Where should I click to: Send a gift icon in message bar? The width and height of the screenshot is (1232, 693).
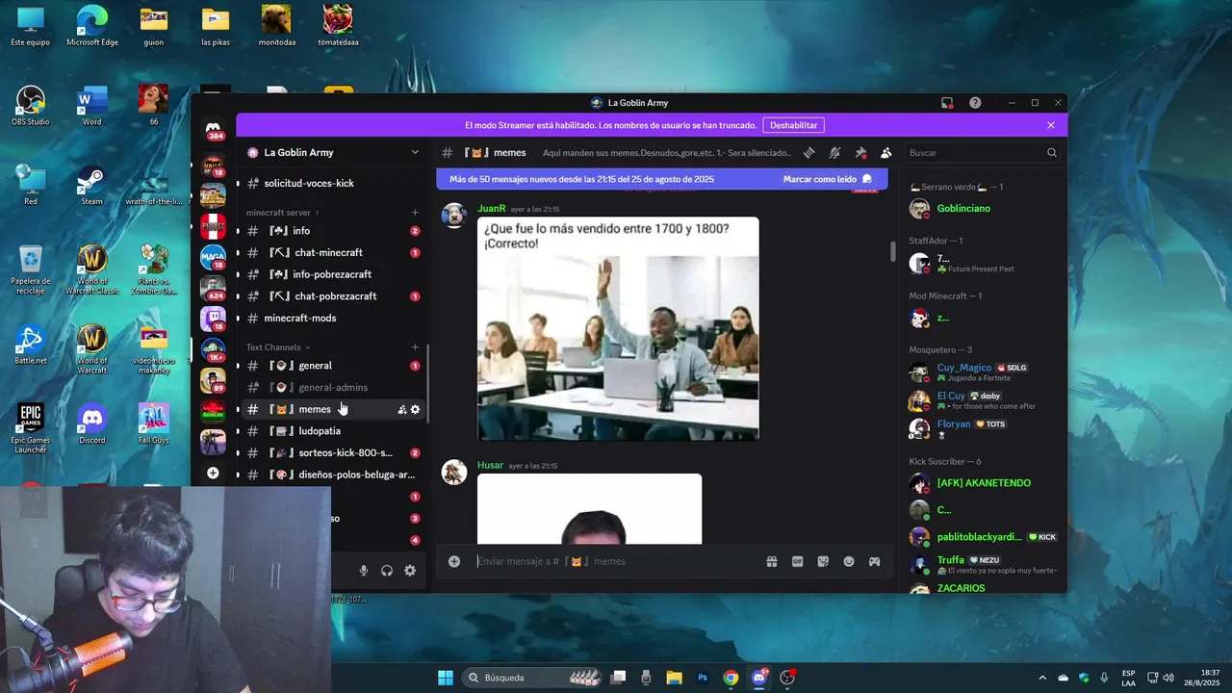772,562
